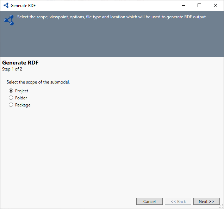This screenshot has height=209, width=224.
Task: Select the Project scope radio button
Action: pyautogui.click(x=11, y=91)
